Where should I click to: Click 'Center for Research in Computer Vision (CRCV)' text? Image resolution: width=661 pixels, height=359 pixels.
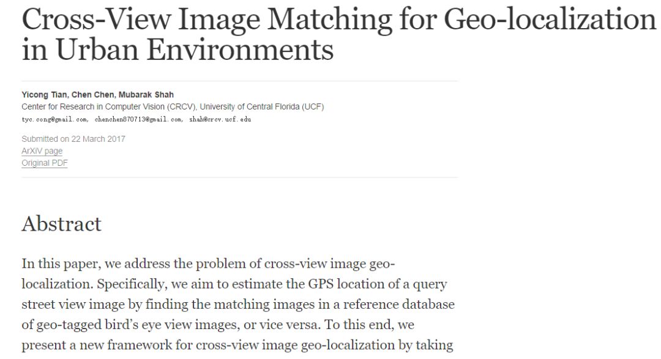(x=109, y=107)
